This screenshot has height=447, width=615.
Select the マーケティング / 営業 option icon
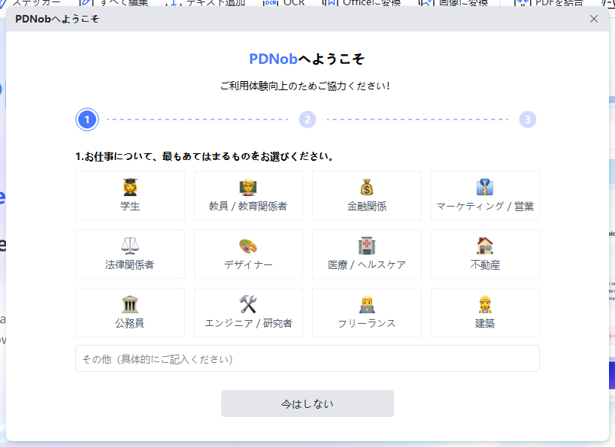pyautogui.click(x=485, y=187)
